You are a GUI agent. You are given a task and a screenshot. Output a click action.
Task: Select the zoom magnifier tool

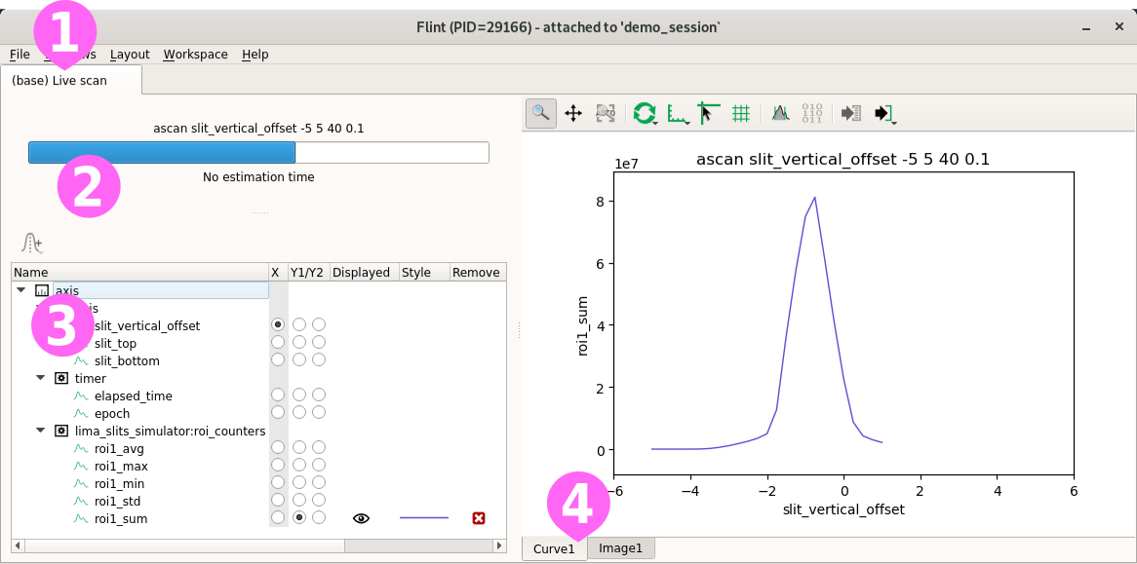(x=540, y=113)
